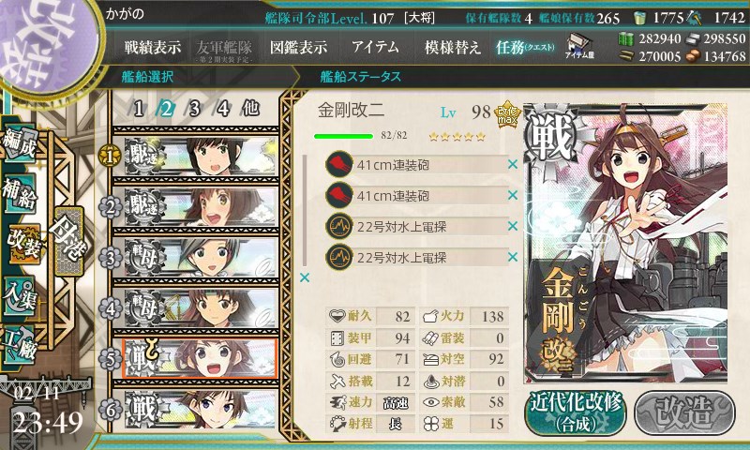Open the アイテム屋 shop icon
Viewport: 750px width, 450px height.
tap(579, 46)
